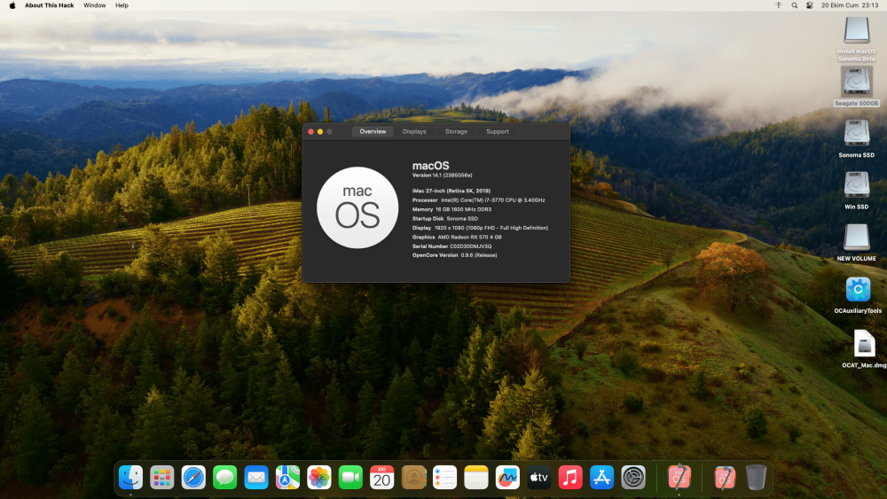Select the Seagate 500GB drive icon
887x499 pixels.
click(x=857, y=82)
